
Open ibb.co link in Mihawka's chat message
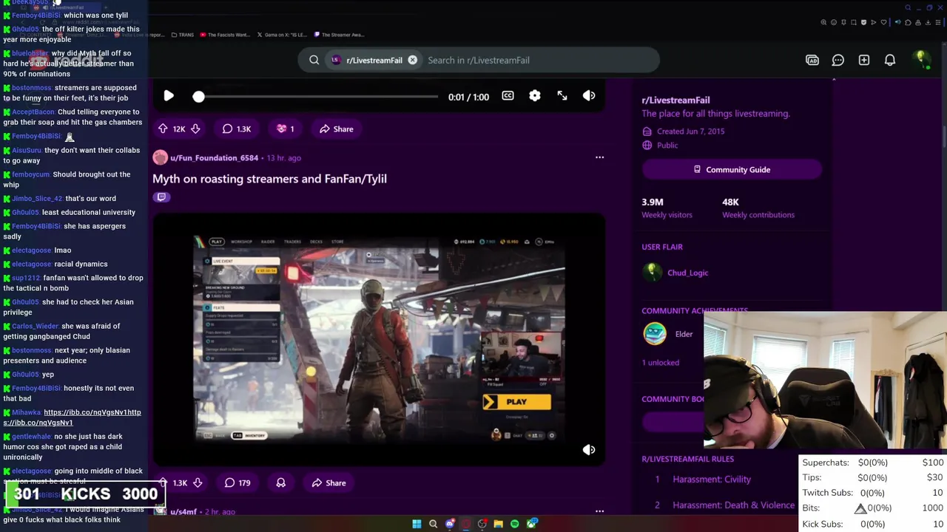(72, 417)
